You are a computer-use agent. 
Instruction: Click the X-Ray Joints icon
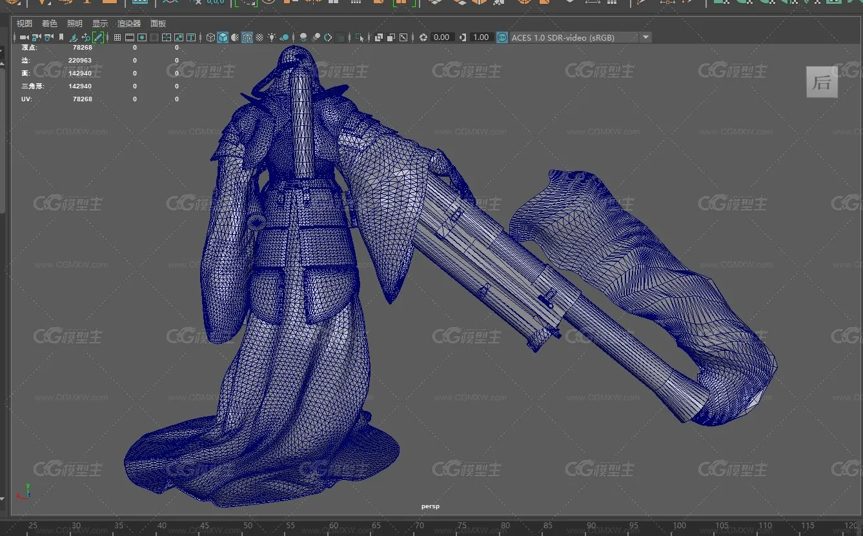tap(403, 37)
